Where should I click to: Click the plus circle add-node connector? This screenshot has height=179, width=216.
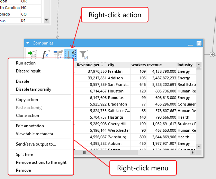(x=212, y=54)
